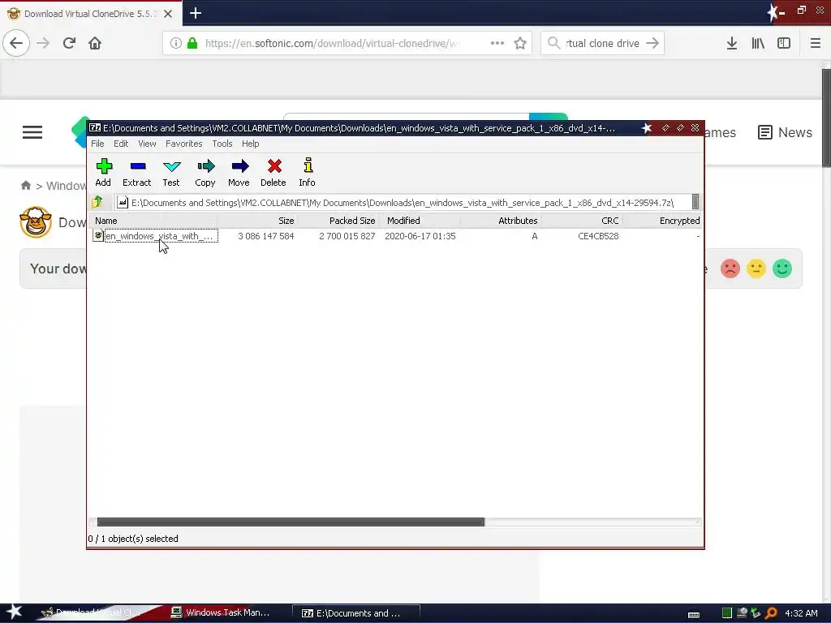Click the Extract toolbar icon

[136, 172]
